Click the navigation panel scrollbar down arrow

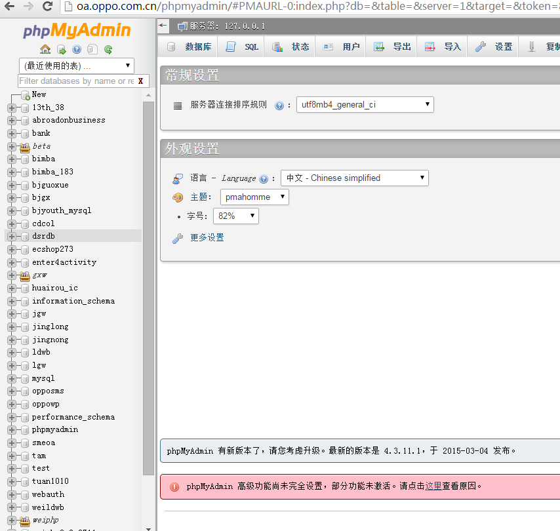149,528
